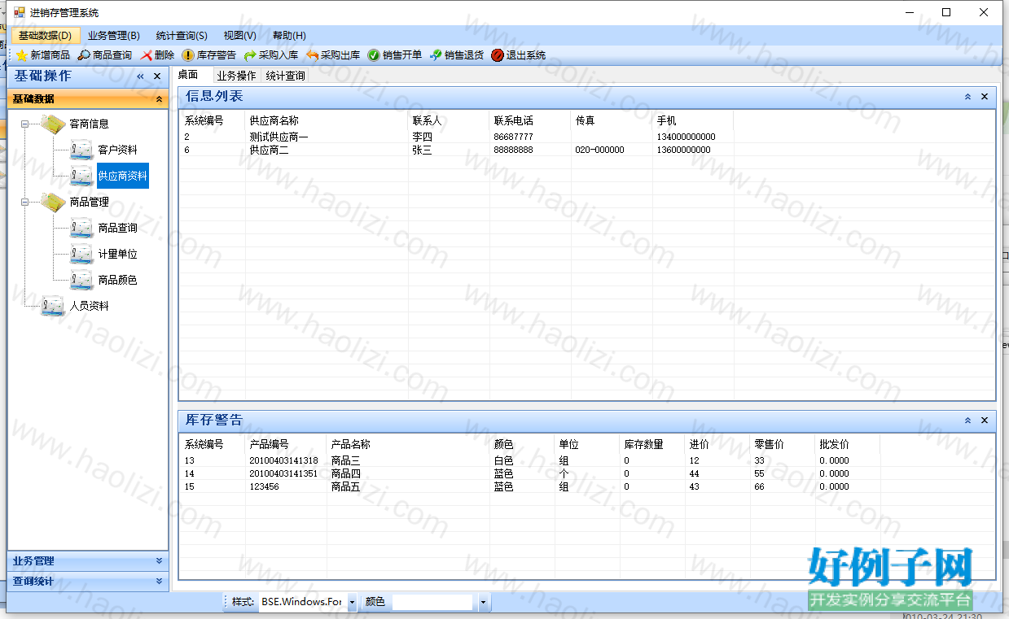This screenshot has width=1009, height=619.
Task: Click the icon next to 计量单位
Action: point(81,254)
